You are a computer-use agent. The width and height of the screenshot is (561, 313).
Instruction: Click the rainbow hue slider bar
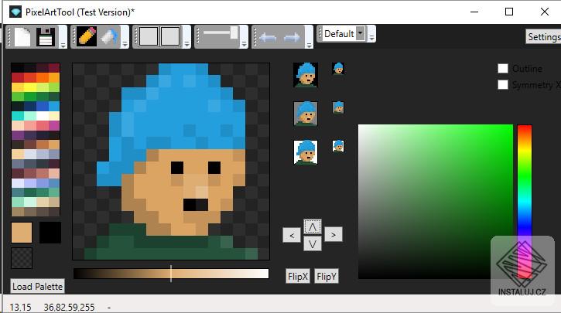(x=525, y=202)
